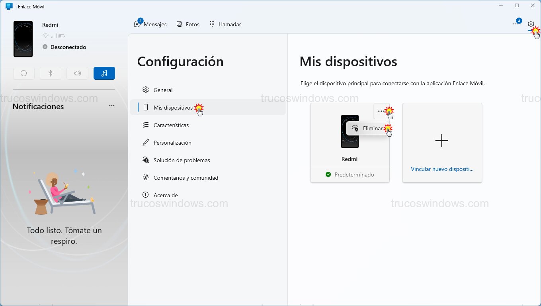Open the ellipsis menu showing 4 notifications
The width and height of the screenshot is (541, 306).
515,24
